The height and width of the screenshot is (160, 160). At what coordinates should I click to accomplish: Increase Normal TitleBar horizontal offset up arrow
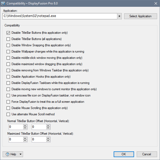point(25,125)
